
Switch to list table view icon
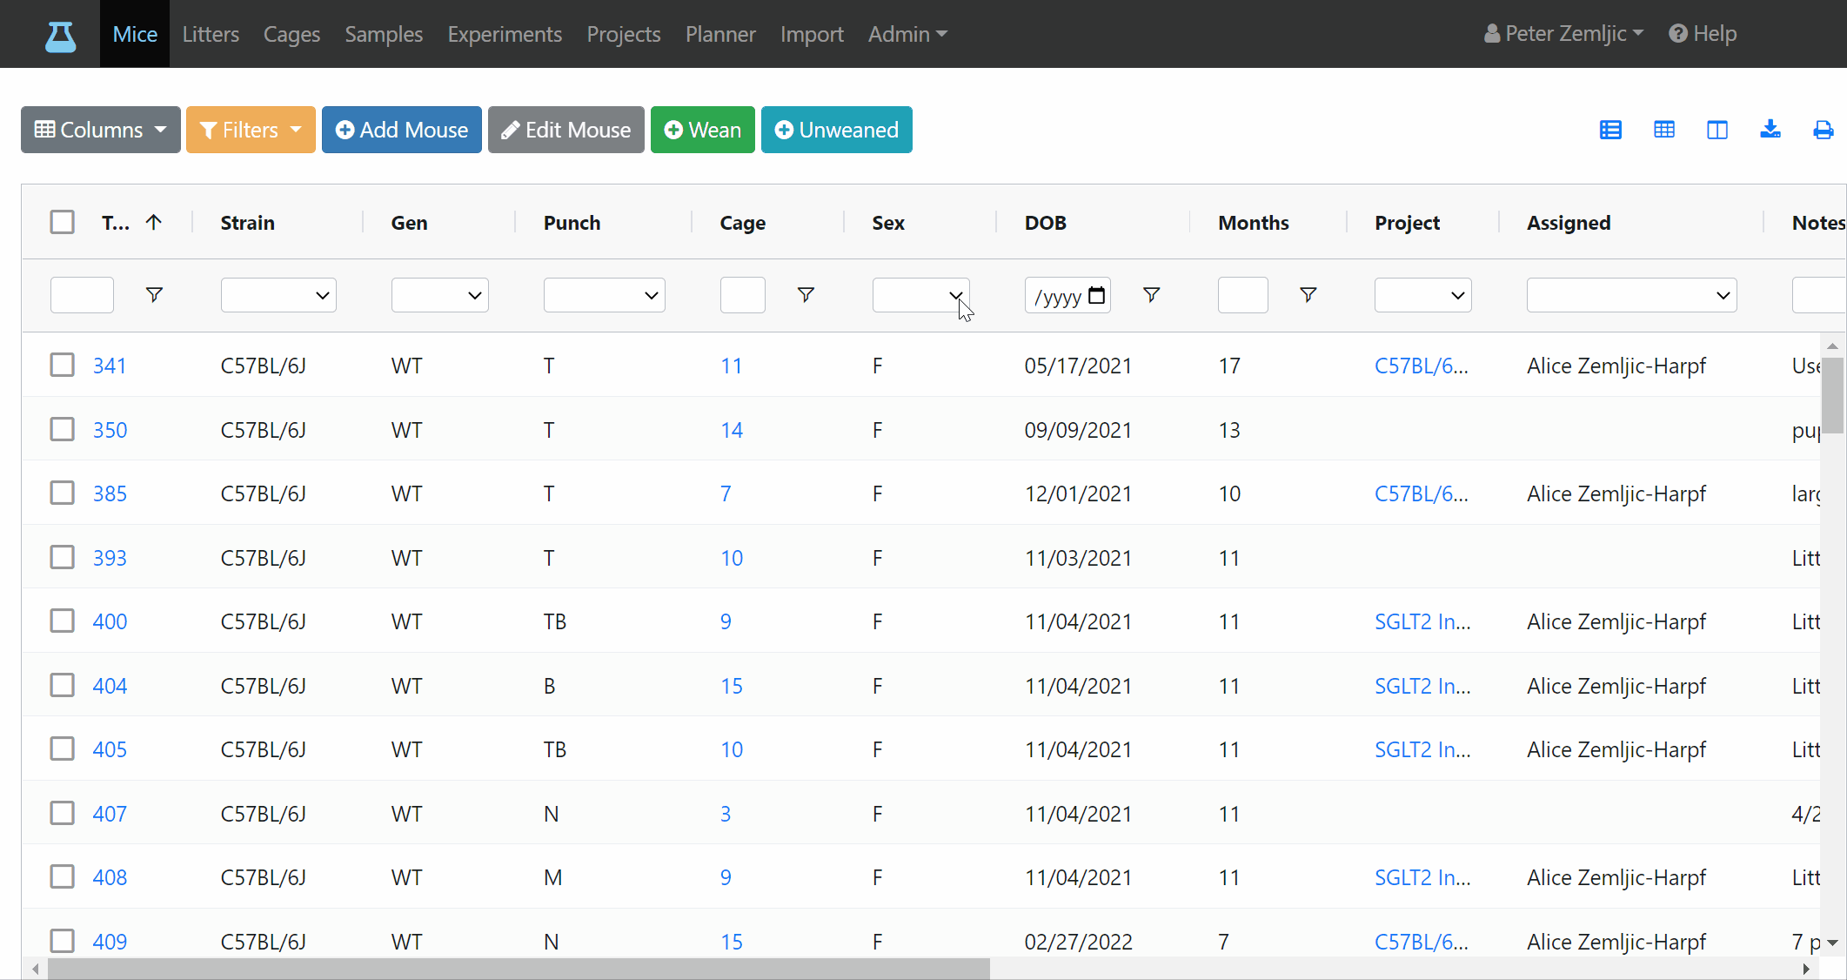[1610, 130]
